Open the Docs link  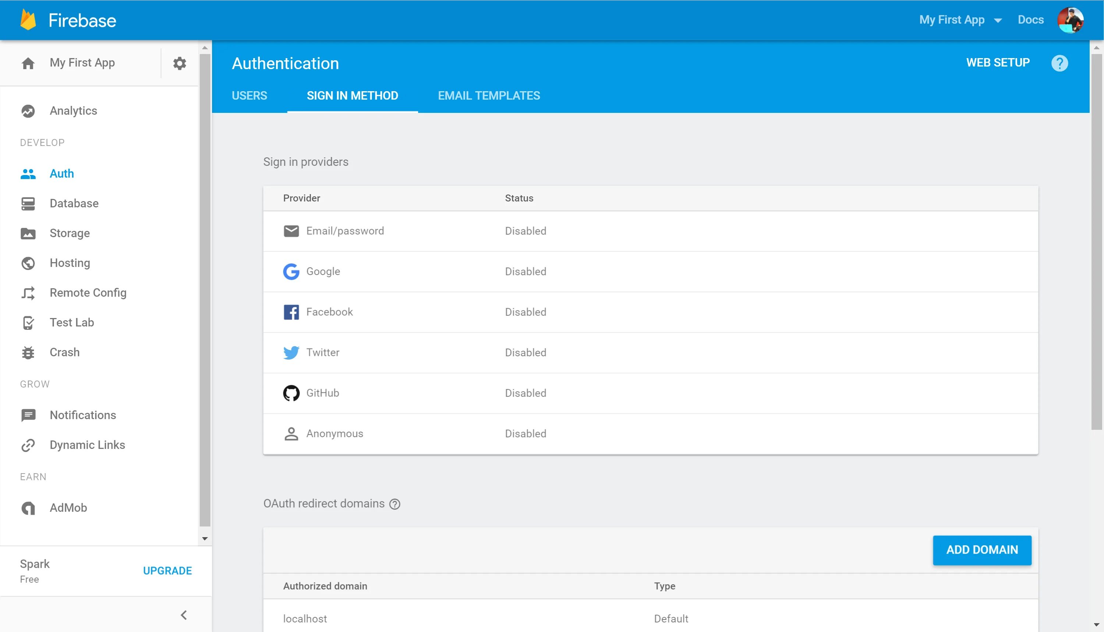[x=1030, y=20]
